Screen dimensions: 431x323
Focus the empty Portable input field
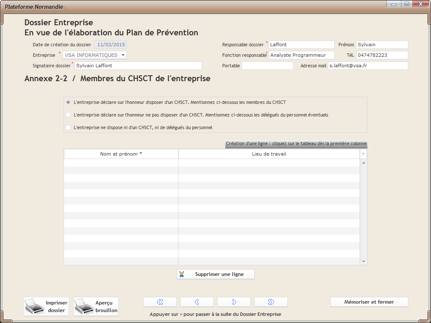[x=267, y=66]
